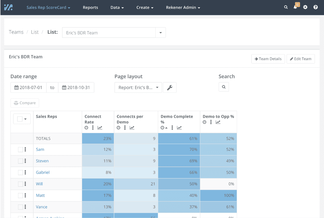Image resolution: width=324 pixels, height=218 pixels.
Task: Click the Rekener logo icon
Action: 8,7
